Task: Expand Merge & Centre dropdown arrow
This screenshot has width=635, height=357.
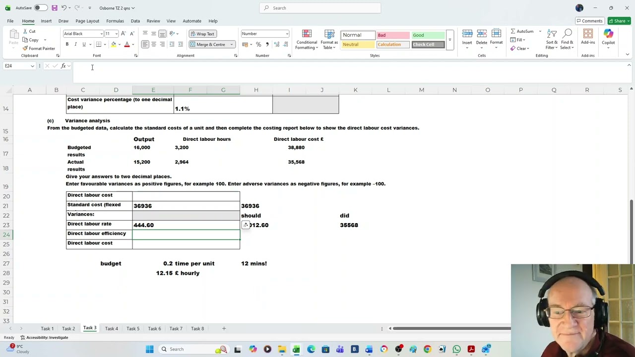Action: (x=231, y=45)
